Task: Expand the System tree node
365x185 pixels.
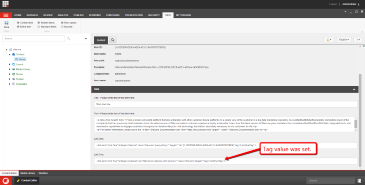Action: [x=10, y=79]
